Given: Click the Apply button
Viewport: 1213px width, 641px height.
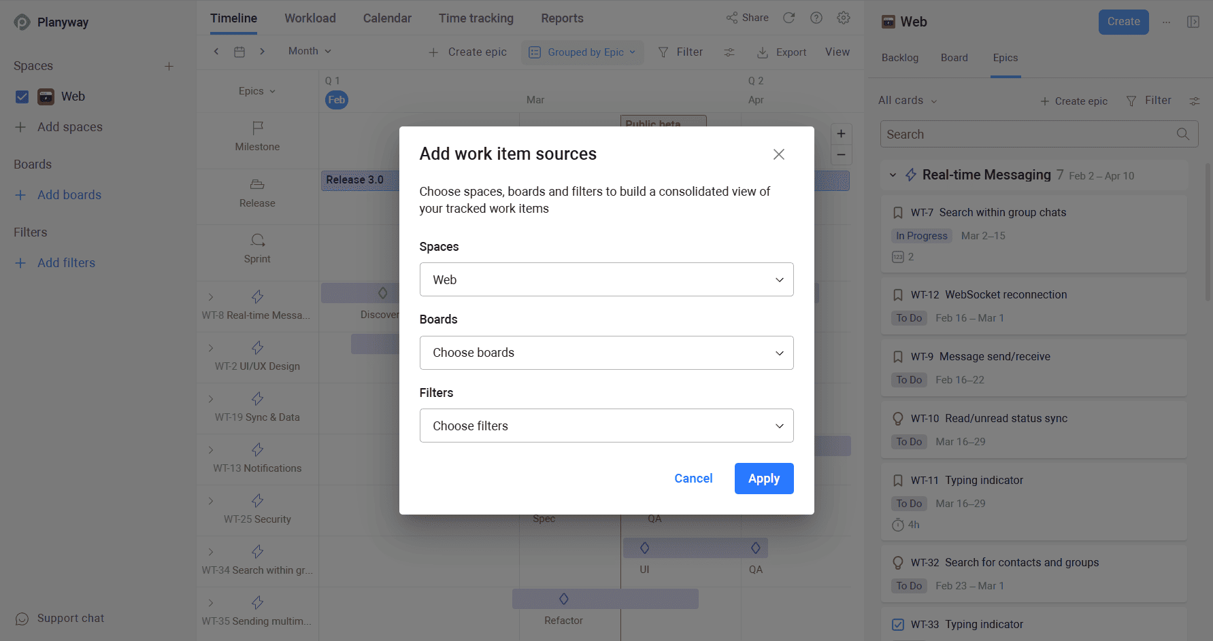Looking at the screenshot, I should pyautogui.click(x=764, y=479).
